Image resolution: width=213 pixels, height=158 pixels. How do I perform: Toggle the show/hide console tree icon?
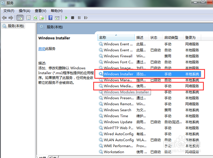pos(20,18)
